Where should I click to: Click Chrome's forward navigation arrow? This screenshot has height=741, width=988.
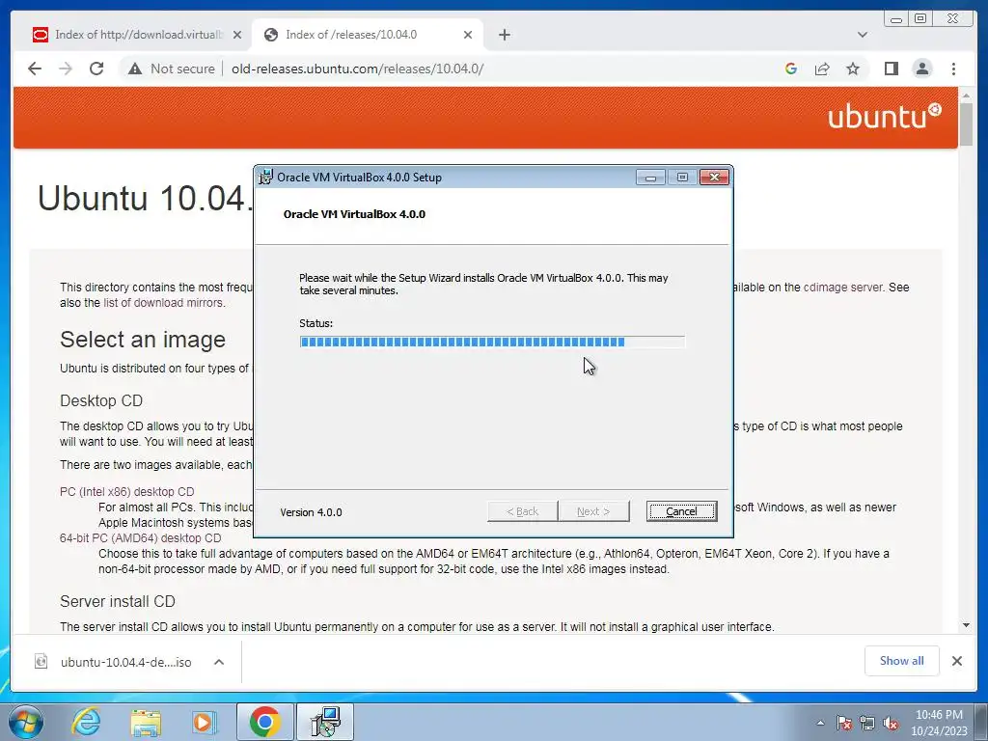(x=66, y=69)
